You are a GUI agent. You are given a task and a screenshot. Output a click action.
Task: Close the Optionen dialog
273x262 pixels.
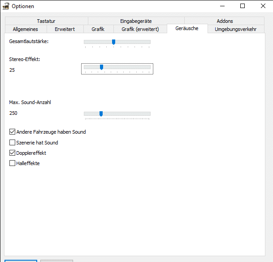pos(263,6)
